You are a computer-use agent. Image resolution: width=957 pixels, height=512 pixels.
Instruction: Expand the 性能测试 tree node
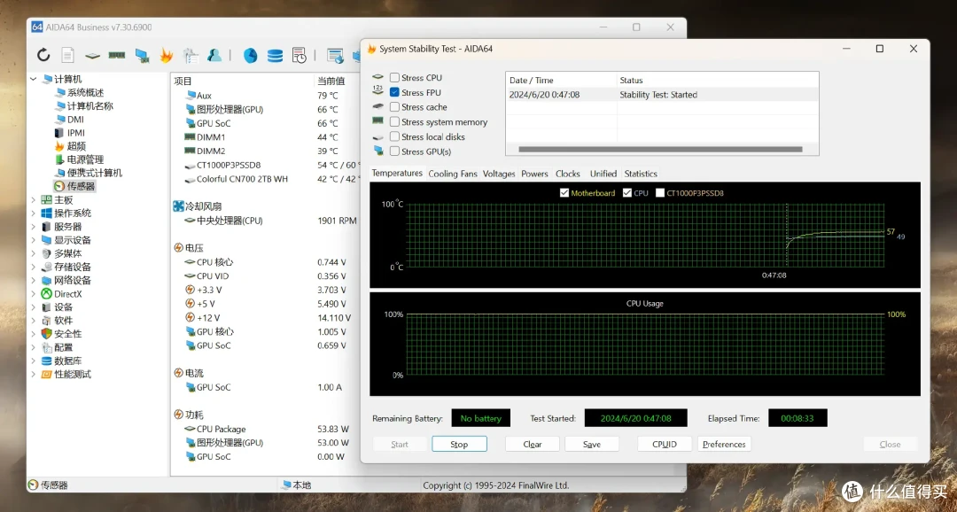(x=34, y=374)
